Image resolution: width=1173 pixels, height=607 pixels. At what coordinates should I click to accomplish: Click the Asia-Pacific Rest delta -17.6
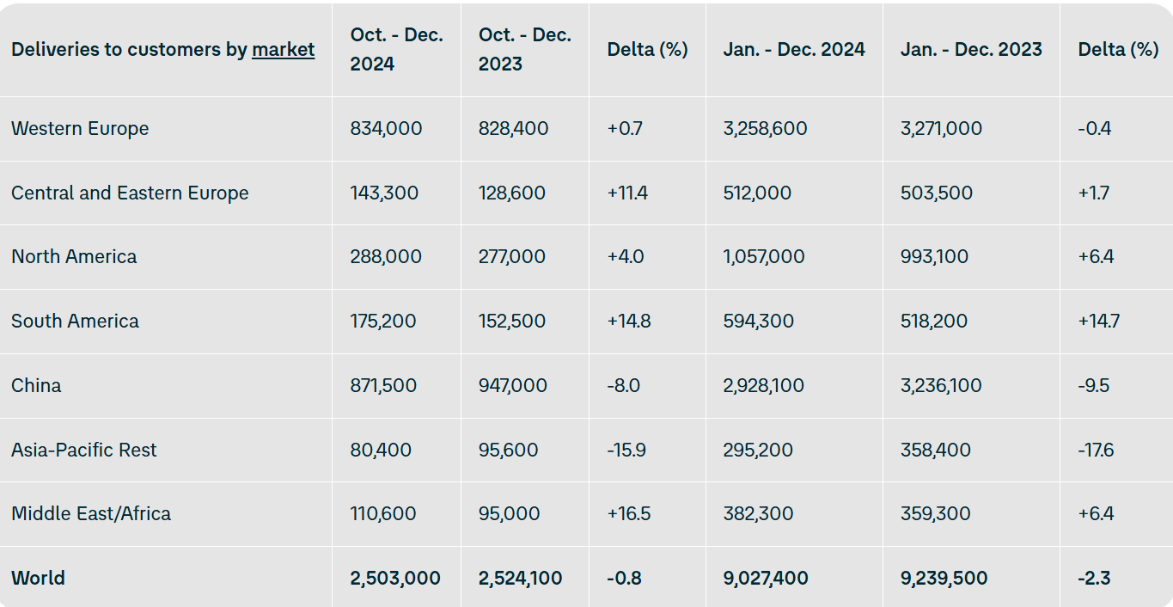[1096, 450]
